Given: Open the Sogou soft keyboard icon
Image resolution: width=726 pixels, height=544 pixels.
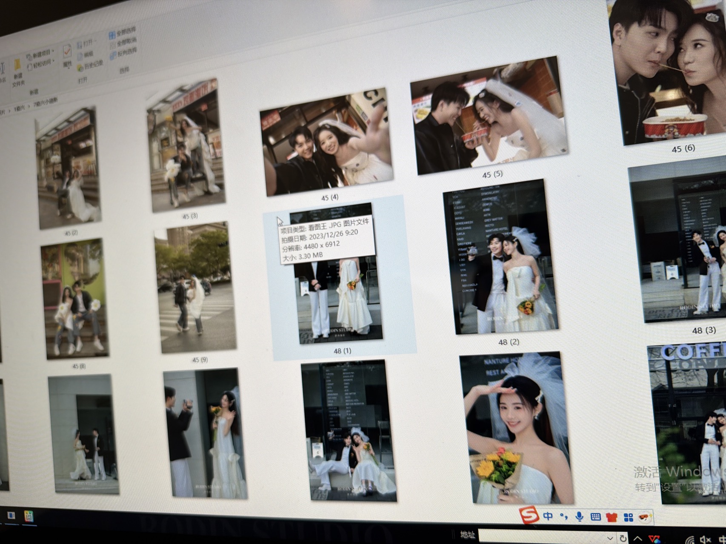Looking at the screenshot, I should (595, 517).
